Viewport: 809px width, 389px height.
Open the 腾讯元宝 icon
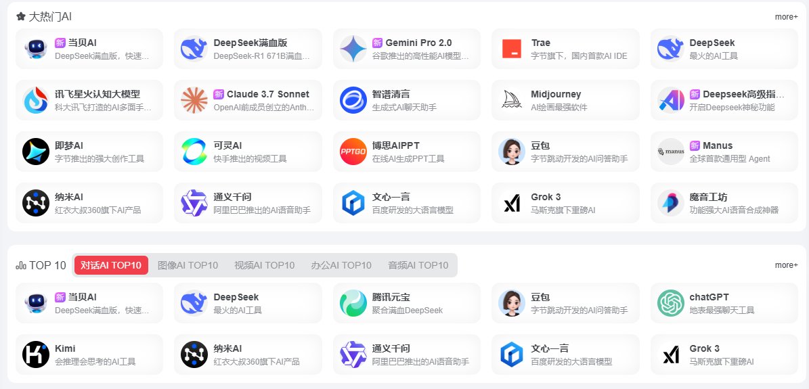pyautogui.click(x=353, y=303)
